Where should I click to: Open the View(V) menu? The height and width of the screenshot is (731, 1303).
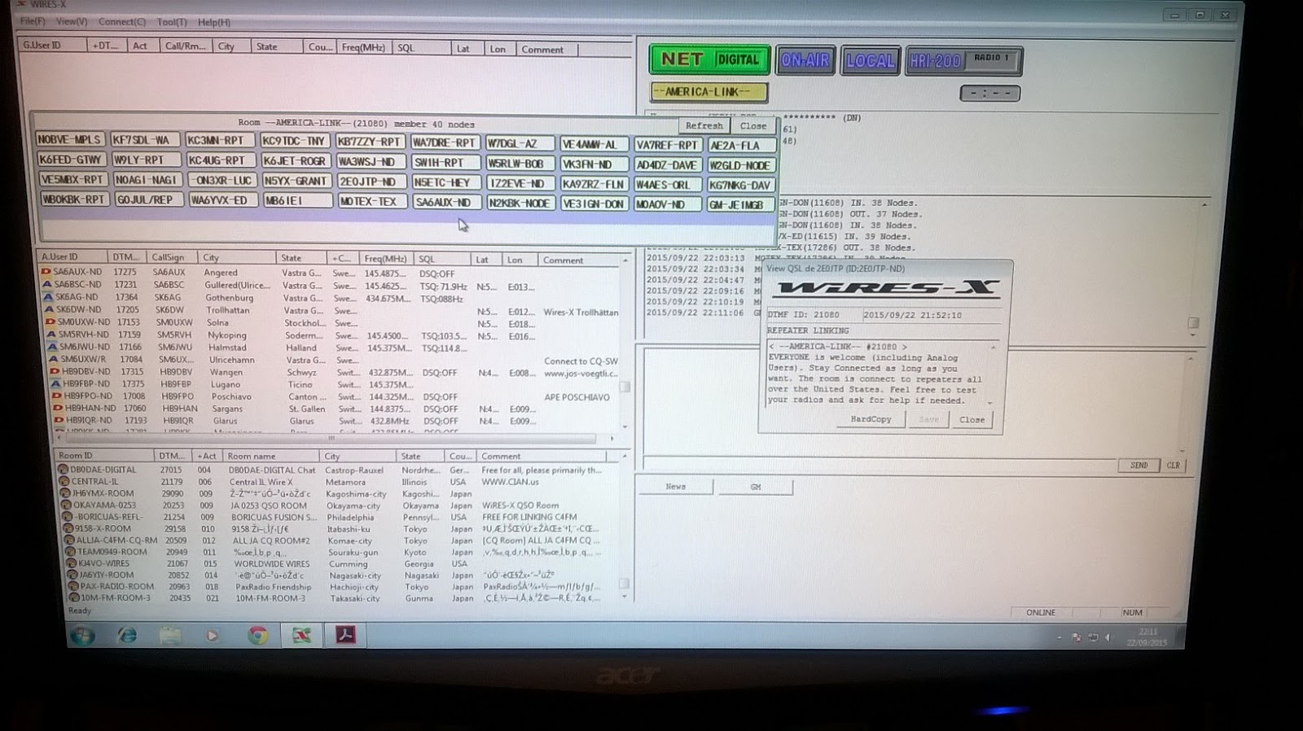[x=71, y=21]
